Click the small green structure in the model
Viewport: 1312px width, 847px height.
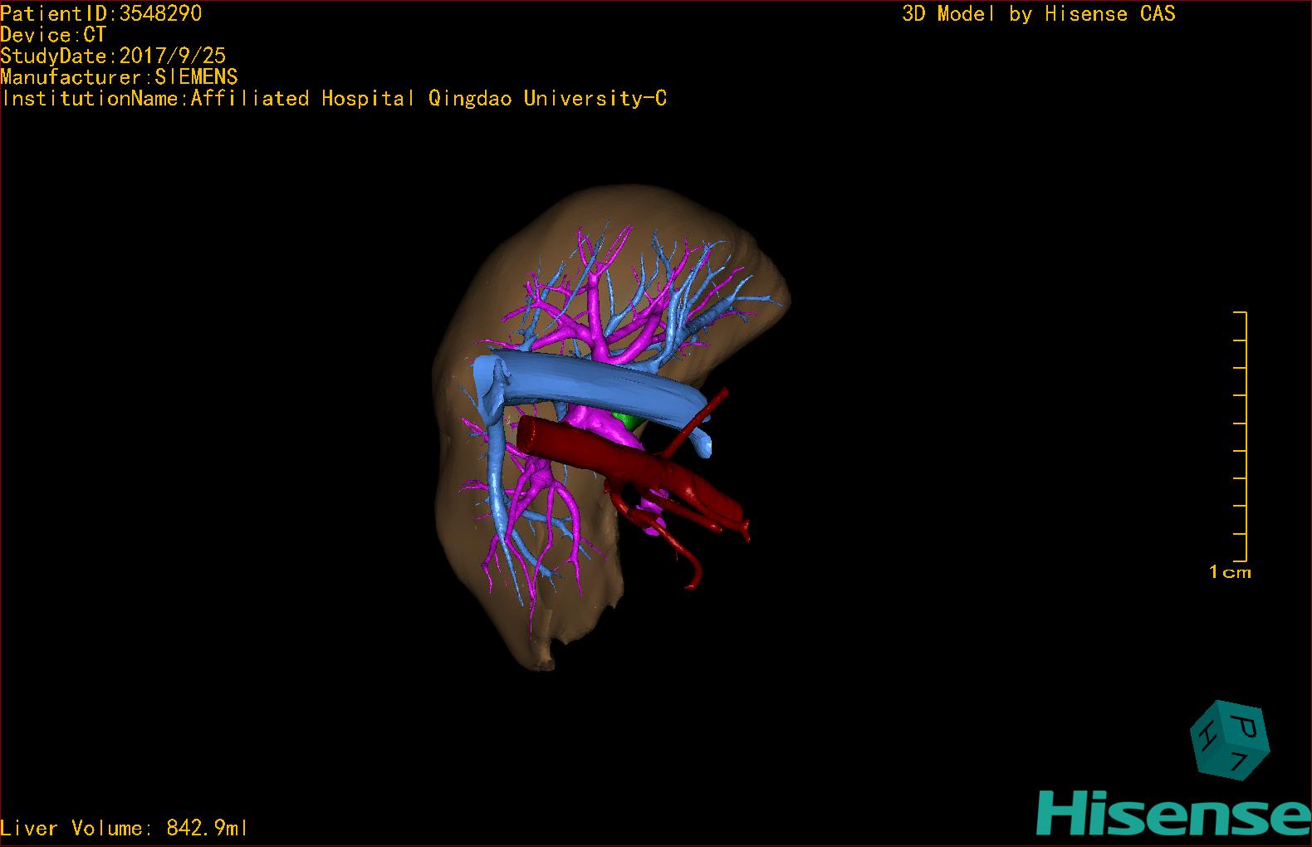[x=624, y=419]
